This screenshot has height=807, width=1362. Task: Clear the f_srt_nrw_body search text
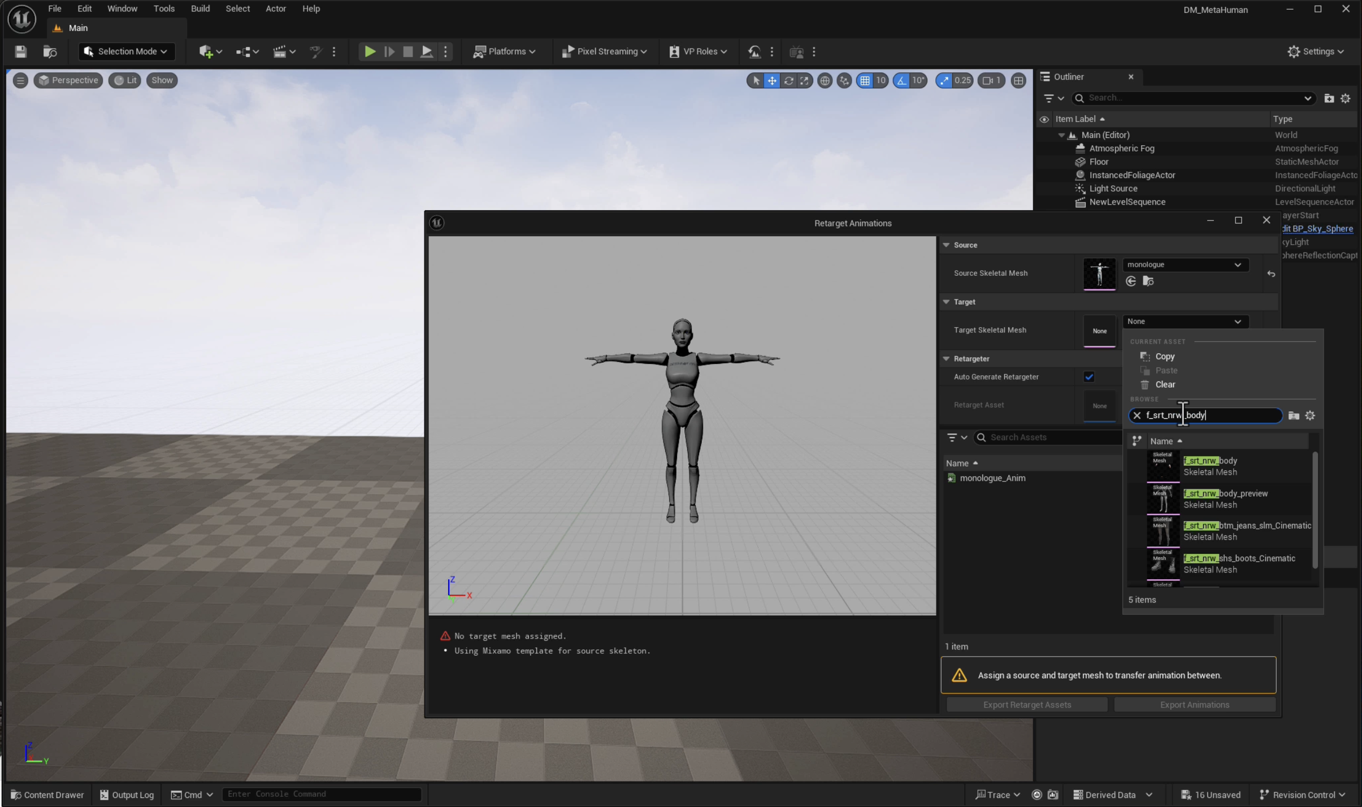1137,415
